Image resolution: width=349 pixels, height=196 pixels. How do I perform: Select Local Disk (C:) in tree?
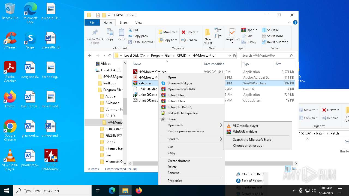pyautogui.click(x=111, y=70)
